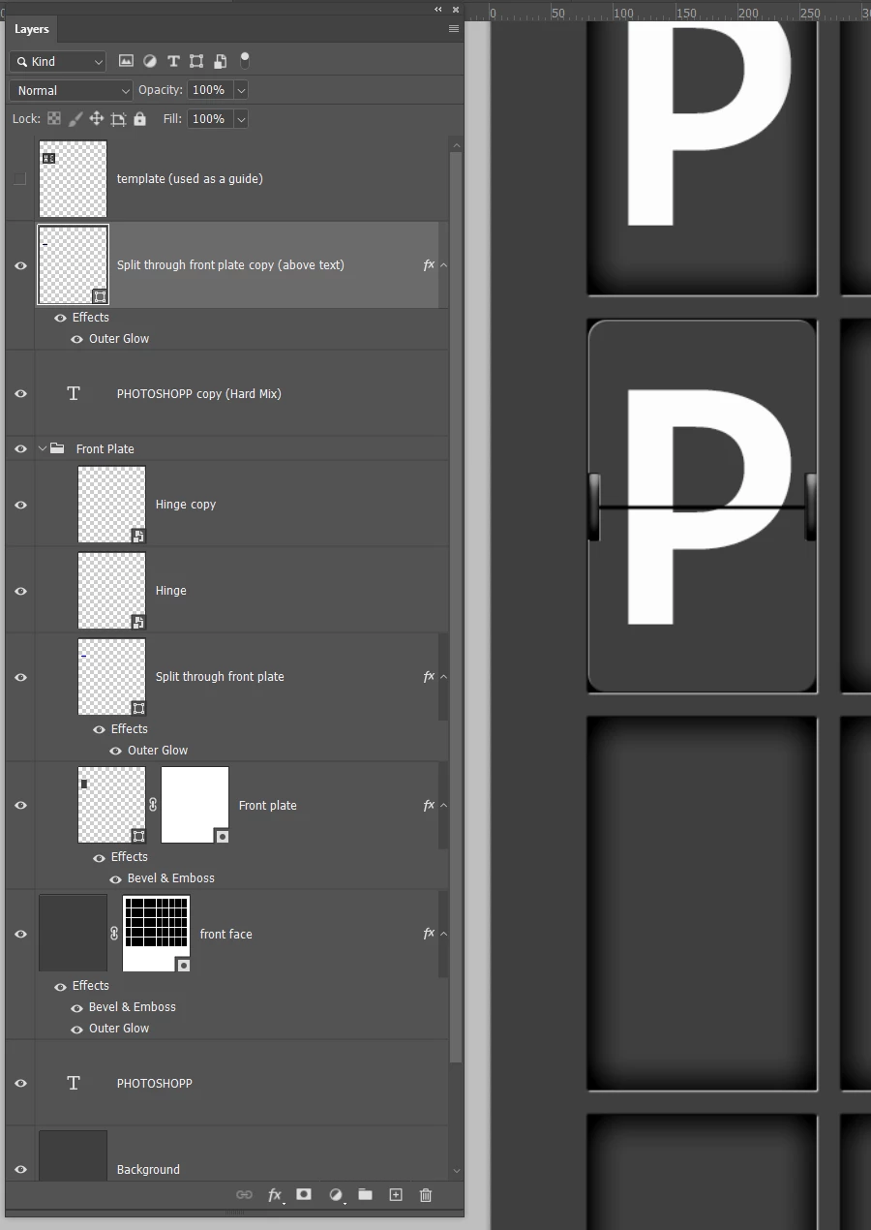Click the Front plate white mask thumbnail
This screenshot has width=871, height=1230.
tap(195, 805)
